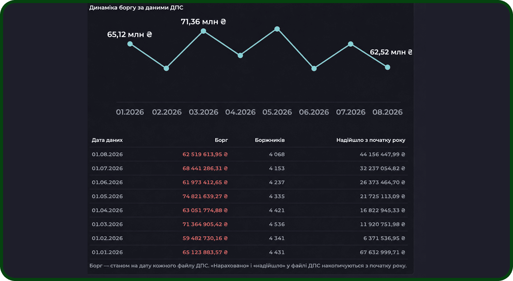Screen dimensions: 513x281
Task: Select debt value 62 519 613,95 ₴
Action: tap(205, 154)
